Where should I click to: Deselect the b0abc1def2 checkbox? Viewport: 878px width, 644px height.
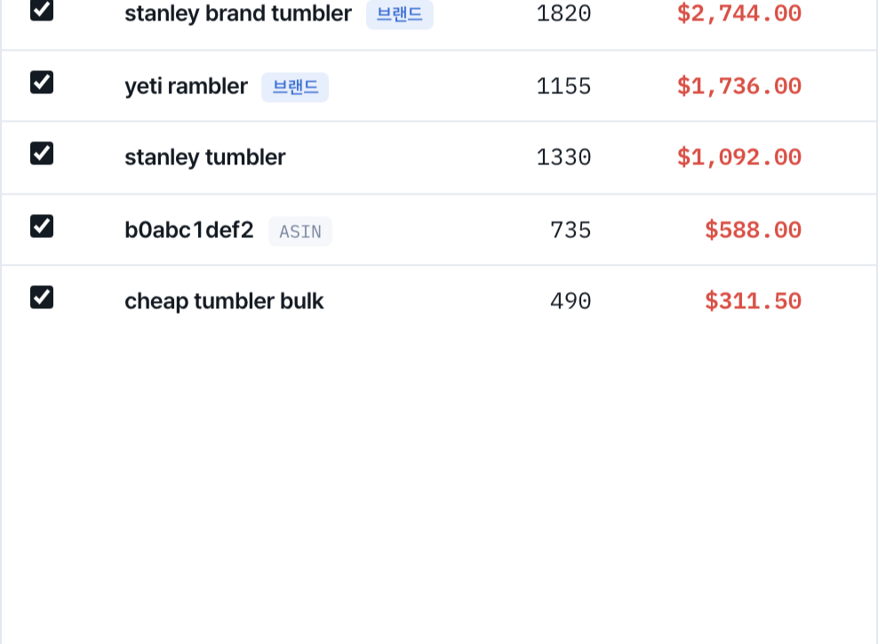pos(42,226)
